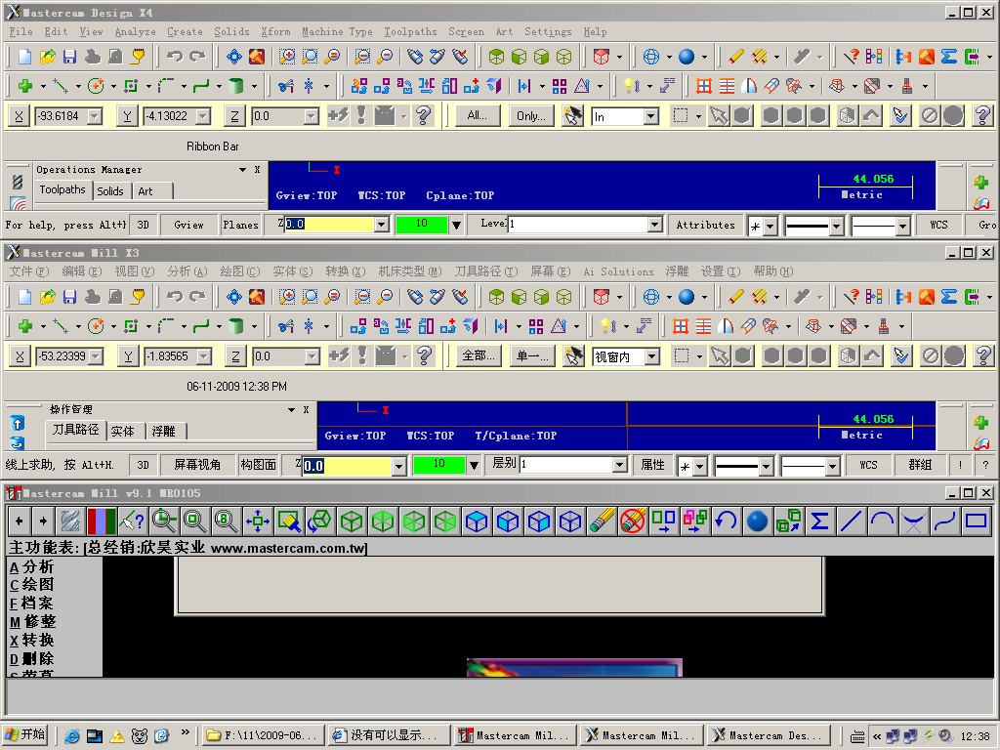Click green color 10 swatch in Design X4

pyautogui.click(x=422, y=224)
